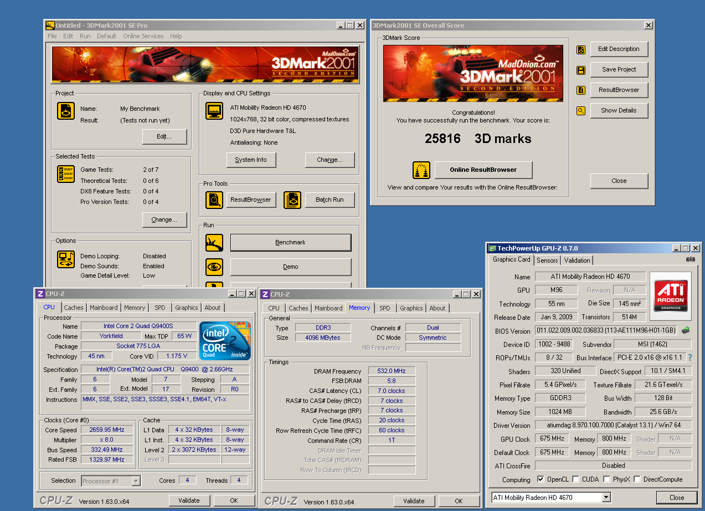Click the 3DMark2001 banner in main window

[205, 64]
